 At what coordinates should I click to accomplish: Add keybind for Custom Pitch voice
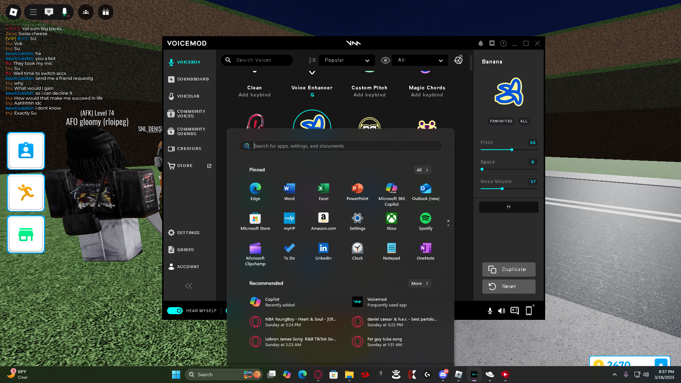[x=369, y=95]
